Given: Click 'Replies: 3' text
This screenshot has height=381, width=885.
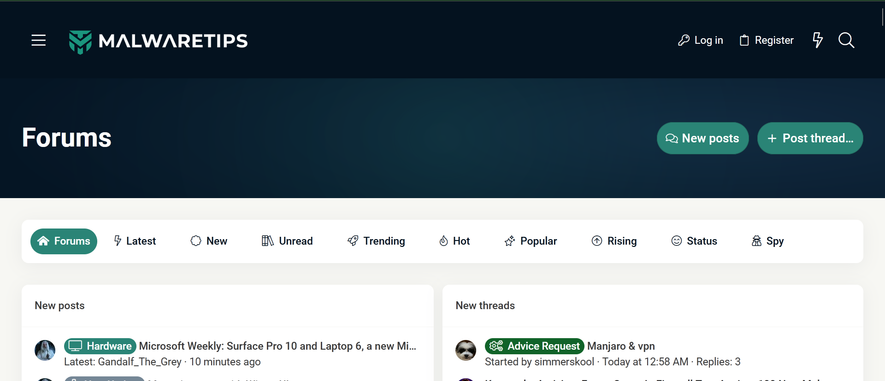Looking at the screenshot, I should click(719, 362).
